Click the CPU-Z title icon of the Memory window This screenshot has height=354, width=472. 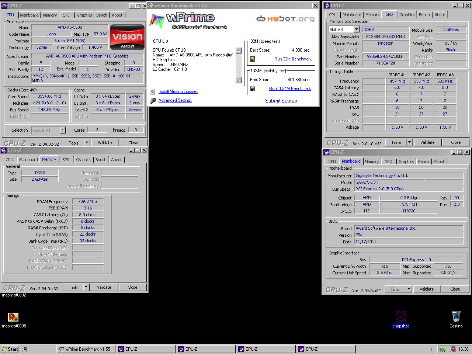(4, 150)
